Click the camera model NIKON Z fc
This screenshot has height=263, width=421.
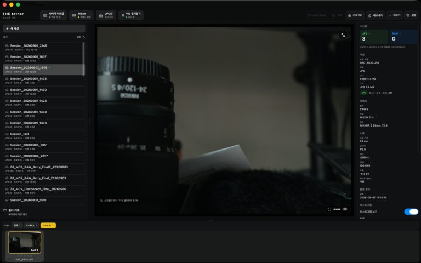coord(367,118)
